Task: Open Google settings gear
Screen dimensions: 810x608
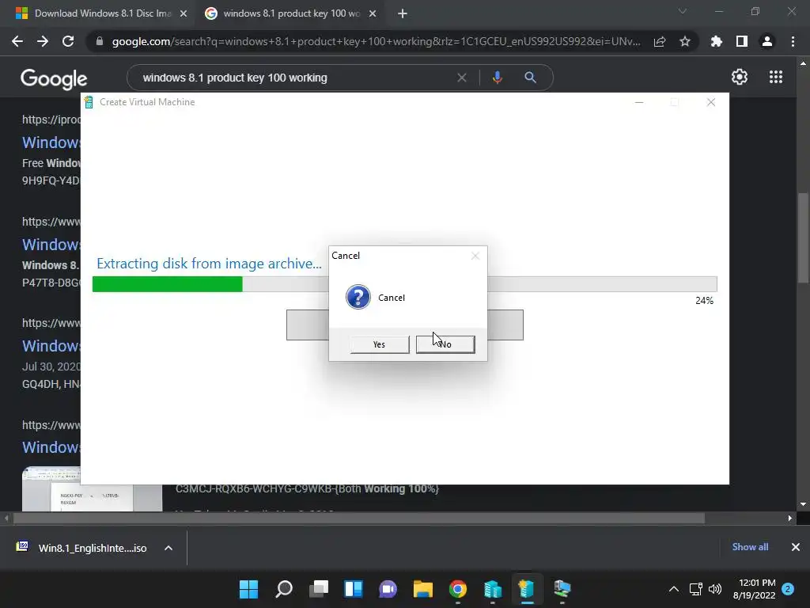Action: point(740,77)
